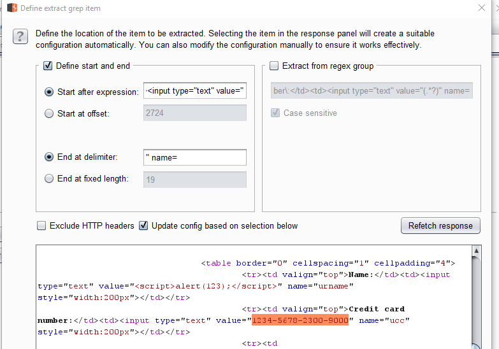Screen dimensions: 499x349
Task: Click the regex group expression field
Action: pyautogui.click(x=372, y=90)
